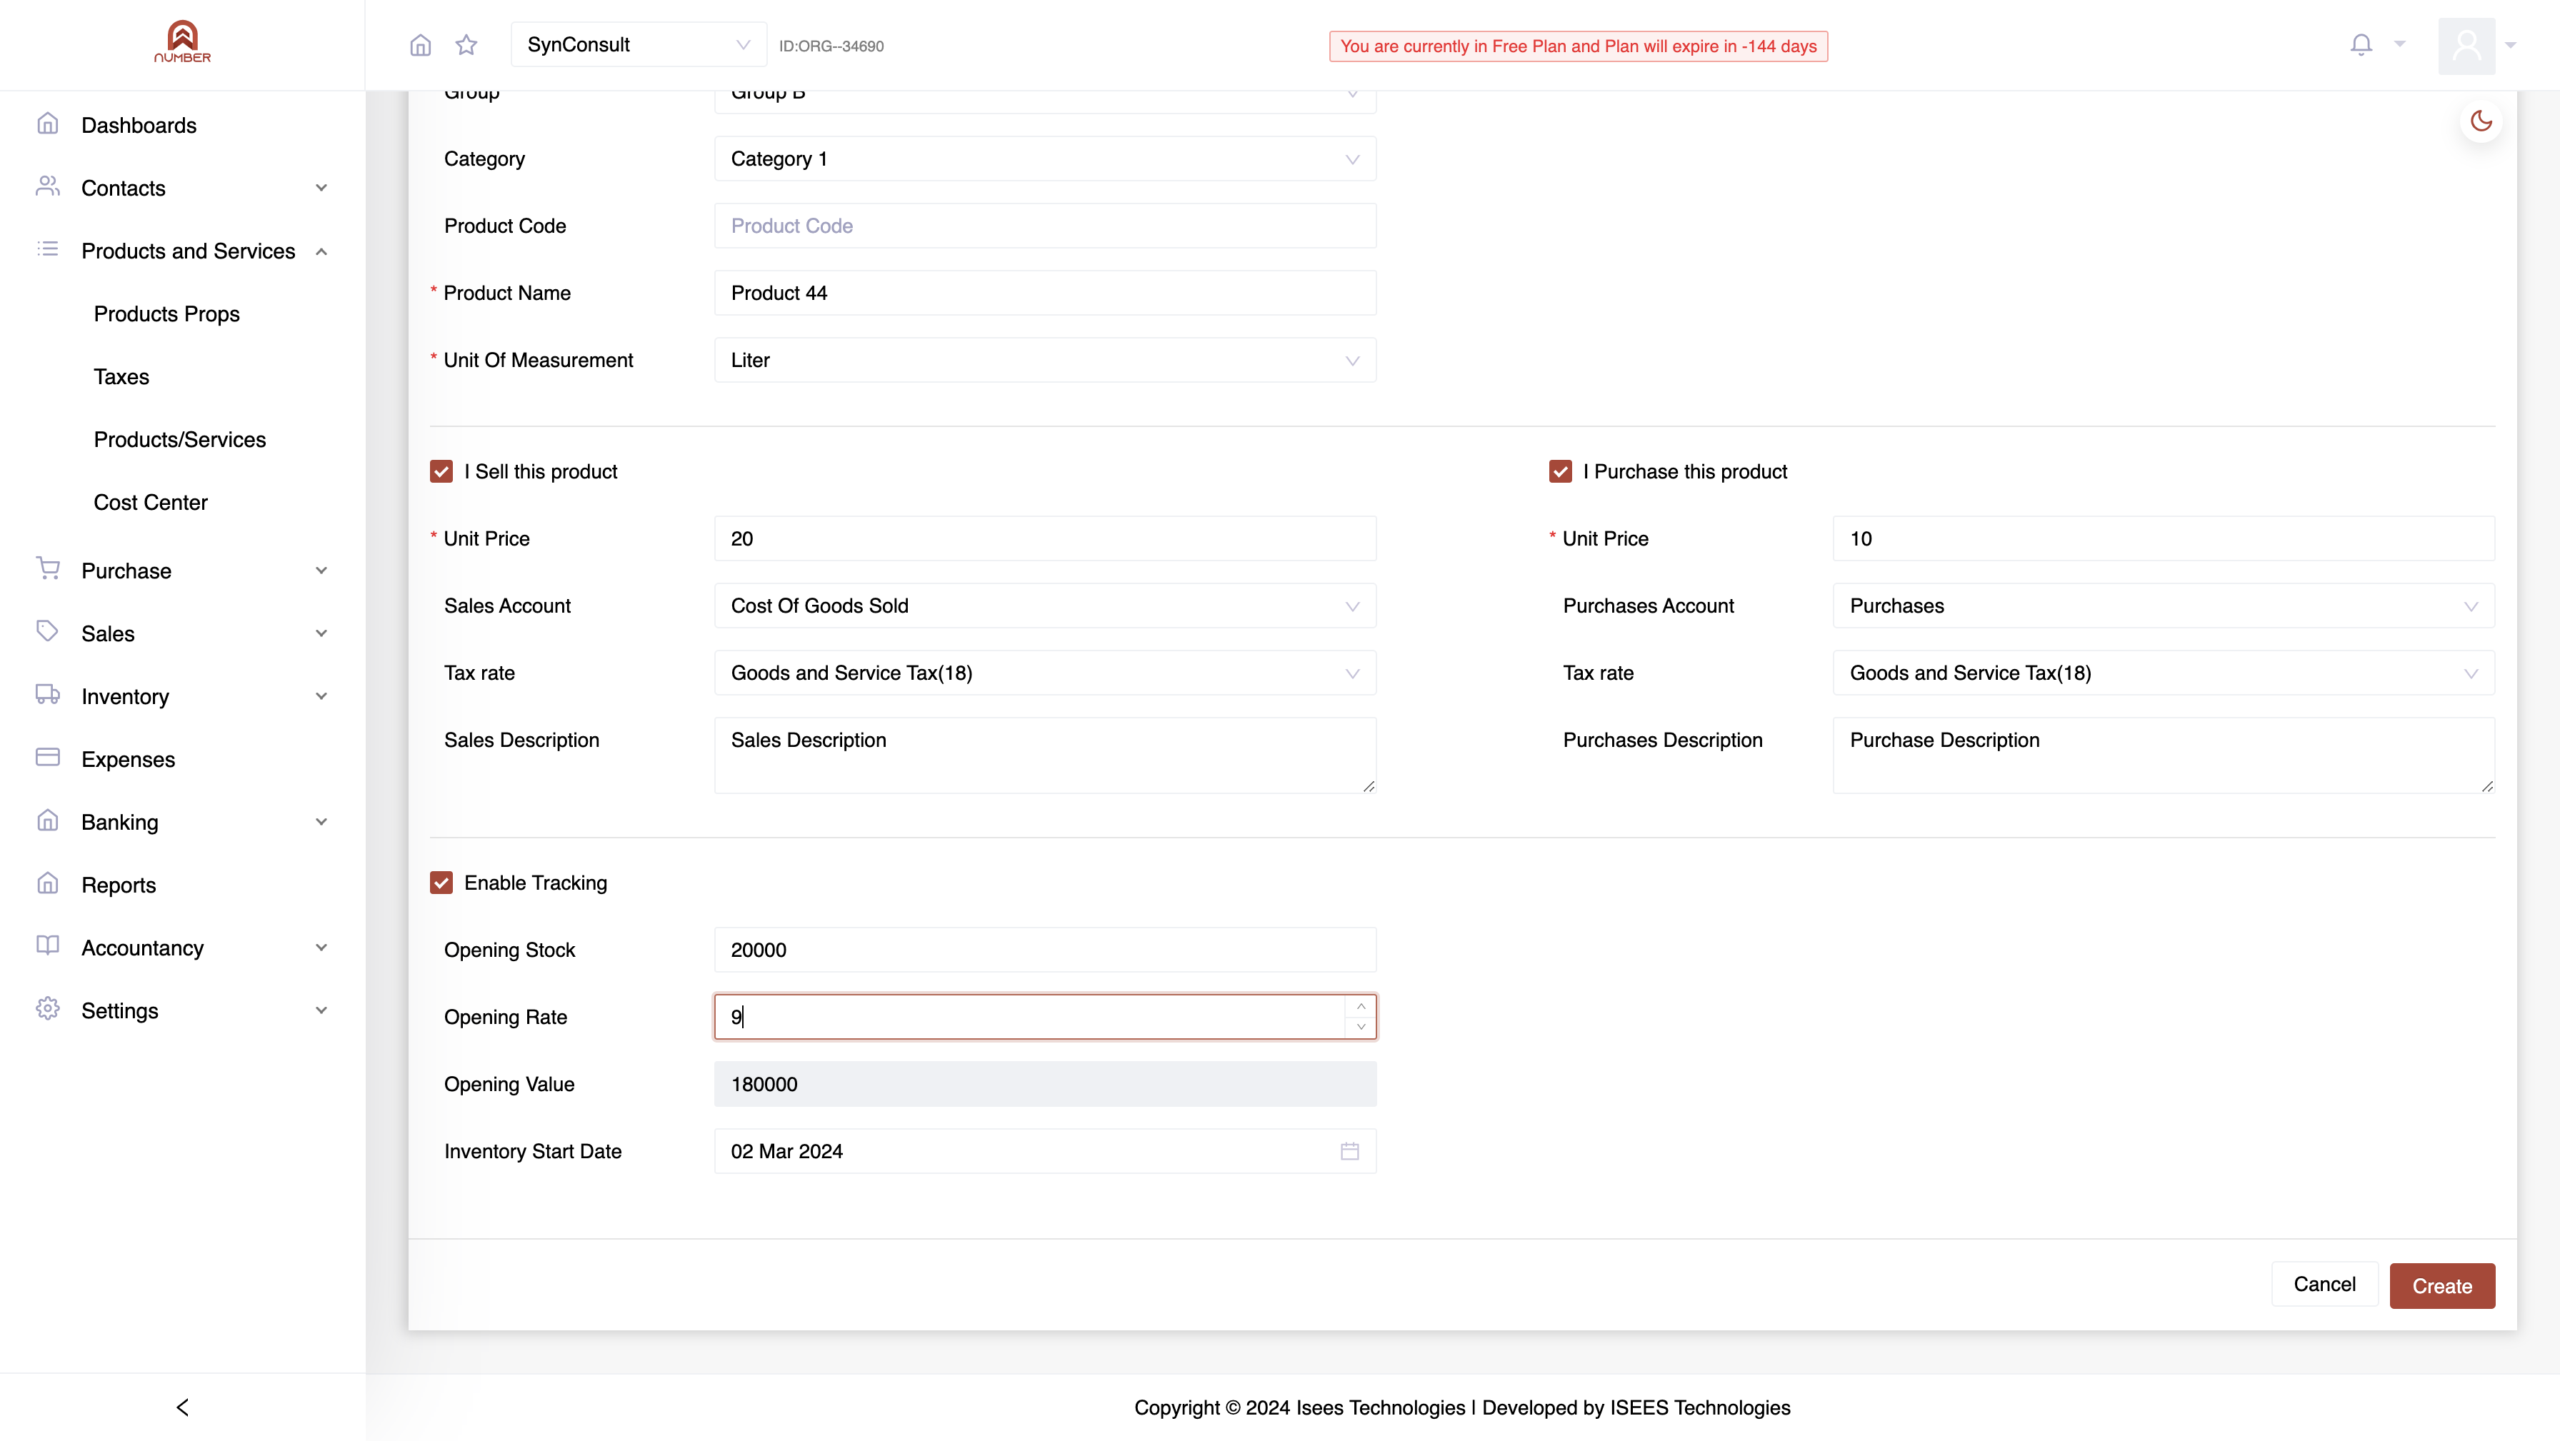Viewport: 2560px width, 1441px height.
Task: Decrease Opening Rate with down stepper
Action: point(1361,1027)
